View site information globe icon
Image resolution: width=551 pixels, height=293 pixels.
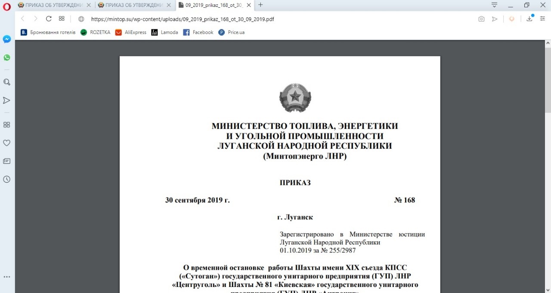click(x=81, y=19)
